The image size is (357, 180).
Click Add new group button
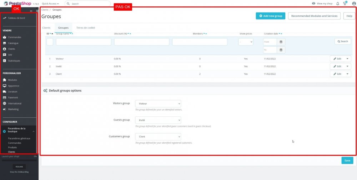click(271, 16)
